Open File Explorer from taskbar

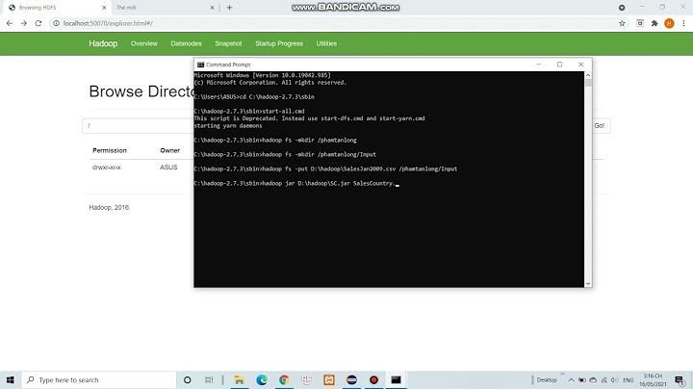tap(239, 379)
